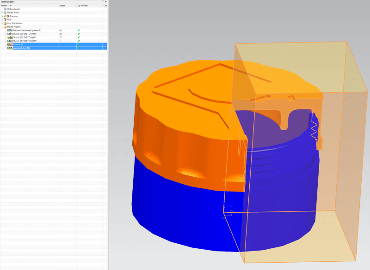
Task: Expand the Cameras node
Action: 2,16
